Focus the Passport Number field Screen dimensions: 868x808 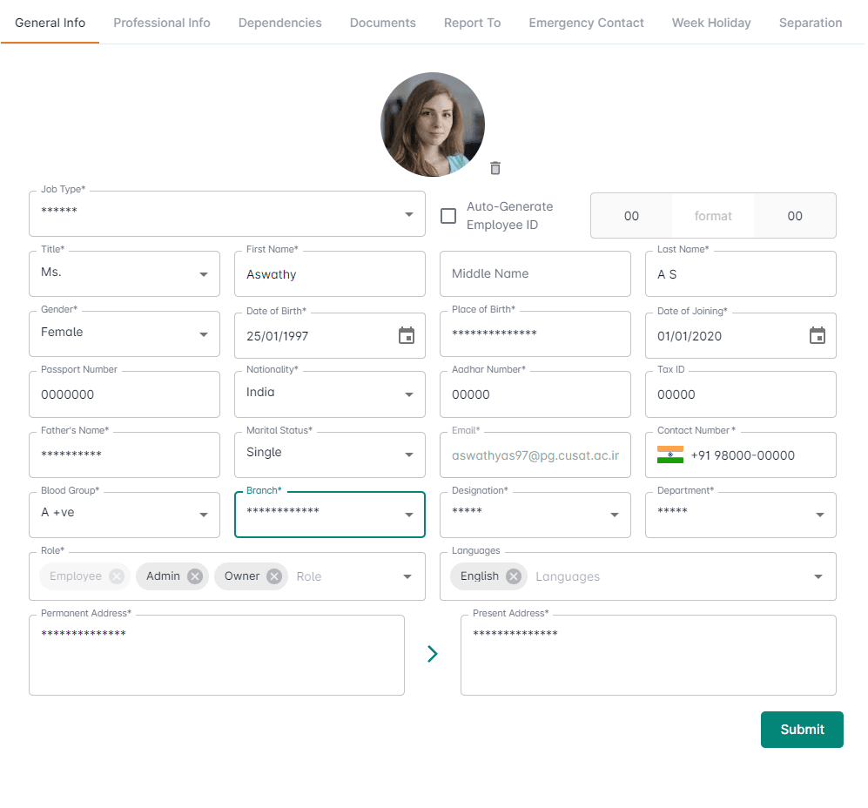[124, 395]
